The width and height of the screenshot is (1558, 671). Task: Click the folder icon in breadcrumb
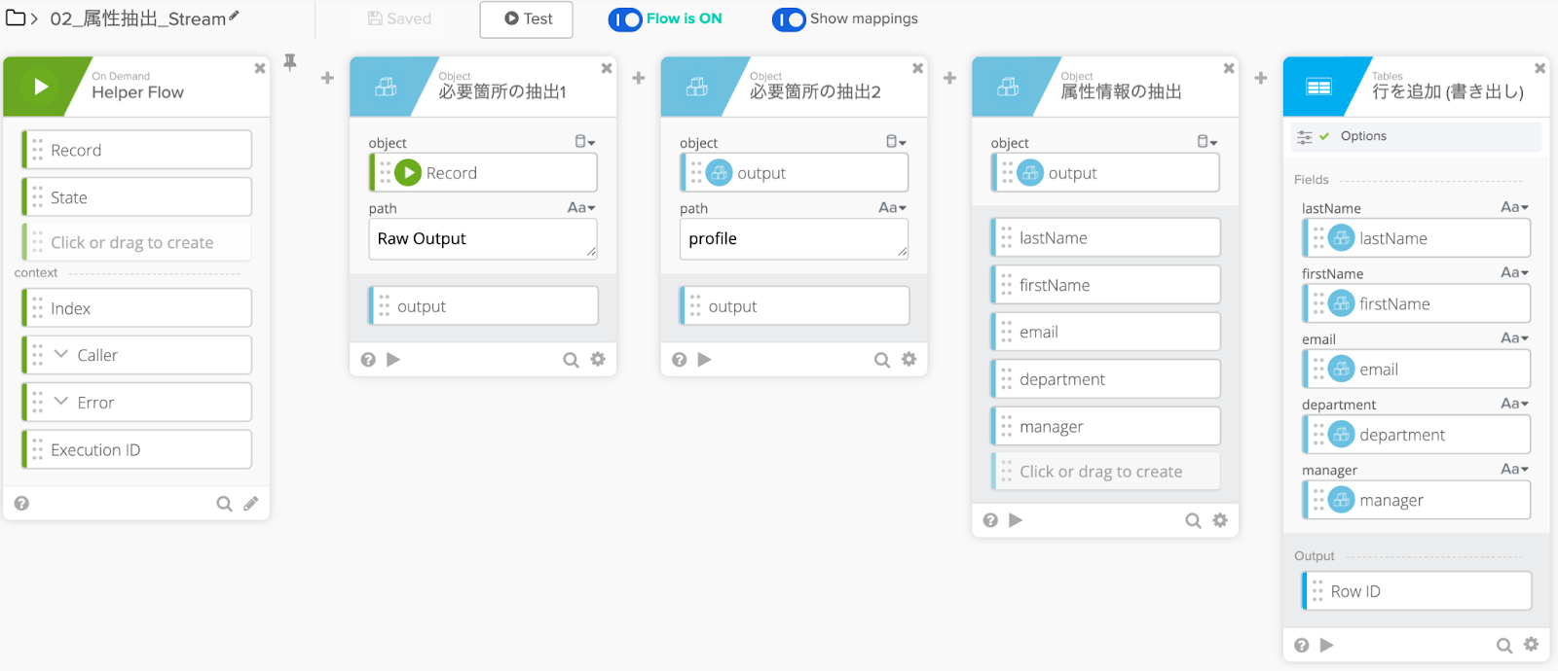click(x=16, y=18)
